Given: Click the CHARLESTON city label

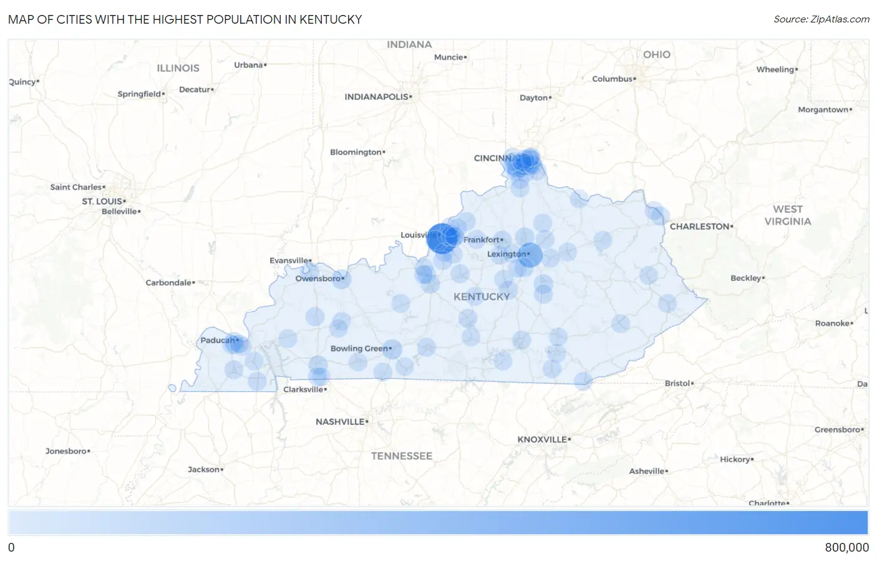Looking at the screenshot, I should click(x=699, y=227).
